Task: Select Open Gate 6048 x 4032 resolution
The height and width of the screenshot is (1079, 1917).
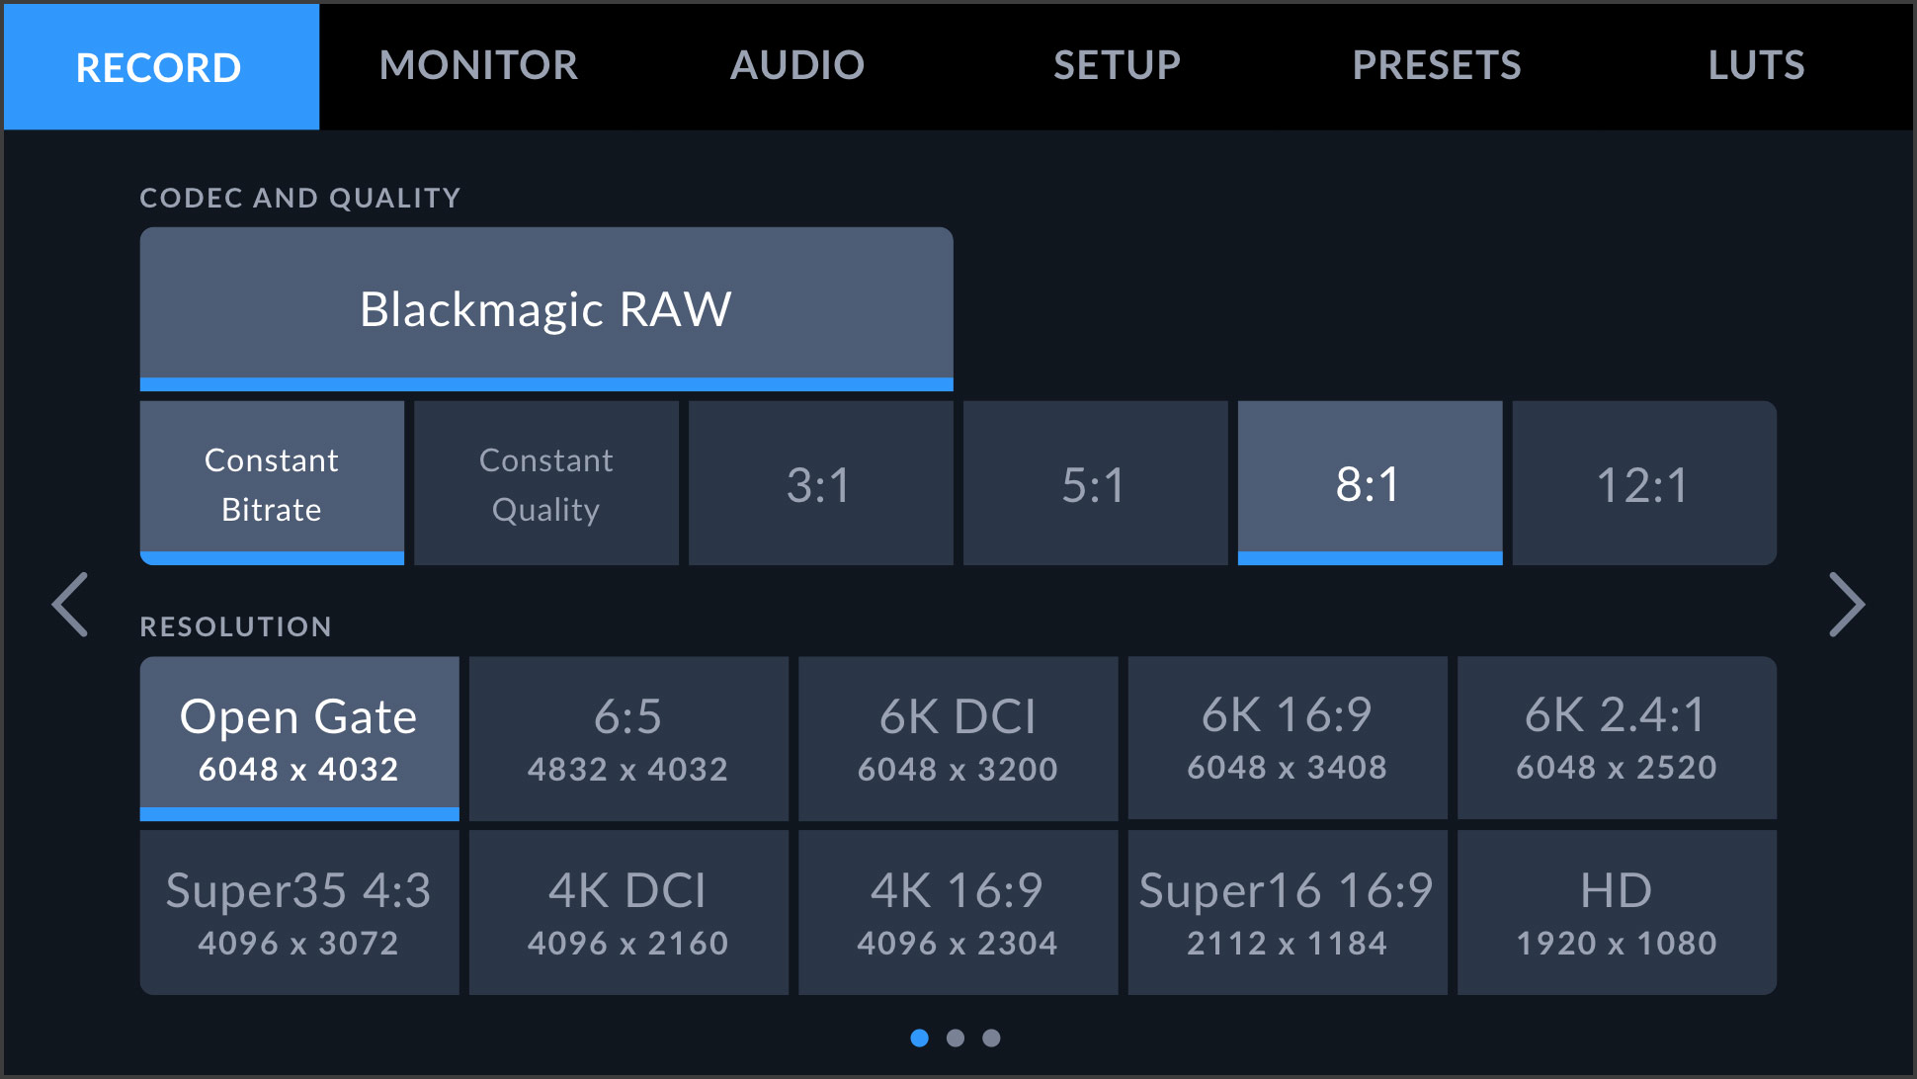Action: [299, 738]
